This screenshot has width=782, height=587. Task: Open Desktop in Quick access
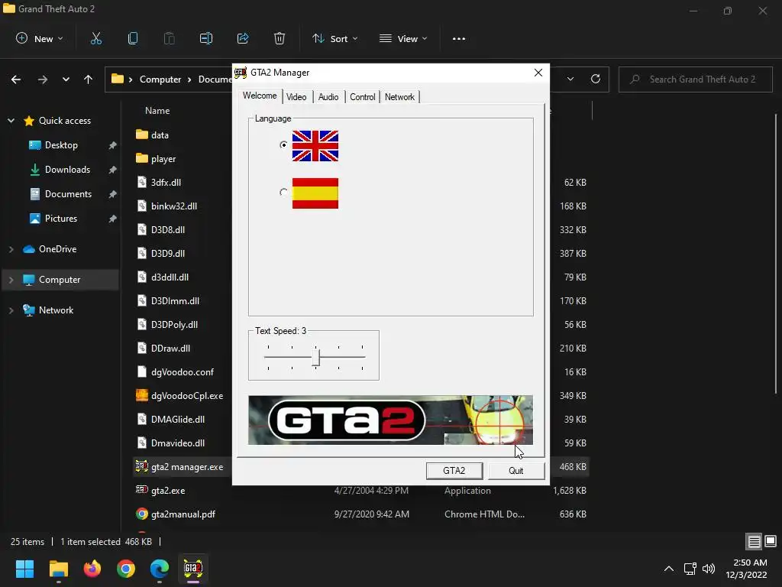(x=61, y=145)
